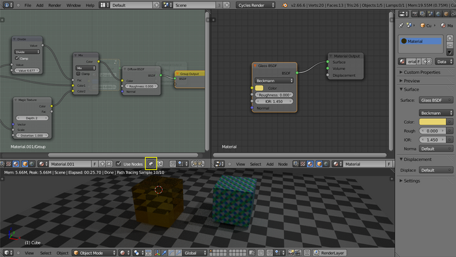Toggle proportional editing icon in 3D viewport header

(261, 252)
